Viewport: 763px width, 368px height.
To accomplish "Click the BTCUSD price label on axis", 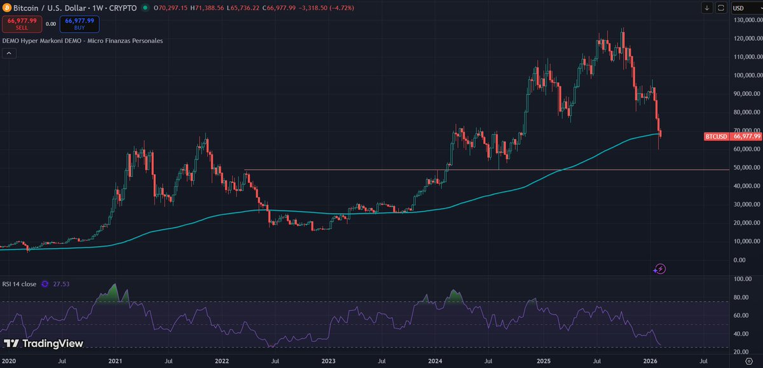I will [717, 136].
